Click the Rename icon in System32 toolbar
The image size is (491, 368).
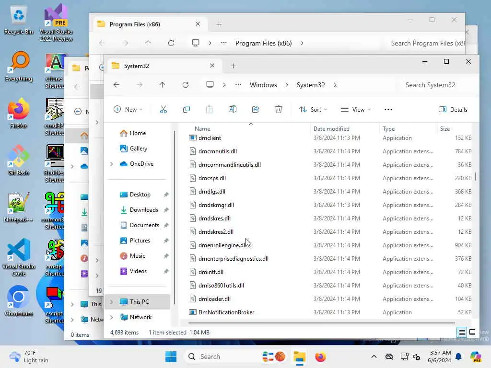(233, 109)
